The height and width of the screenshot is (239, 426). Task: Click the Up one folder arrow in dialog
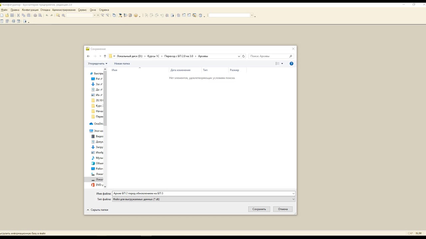[105, 56]
